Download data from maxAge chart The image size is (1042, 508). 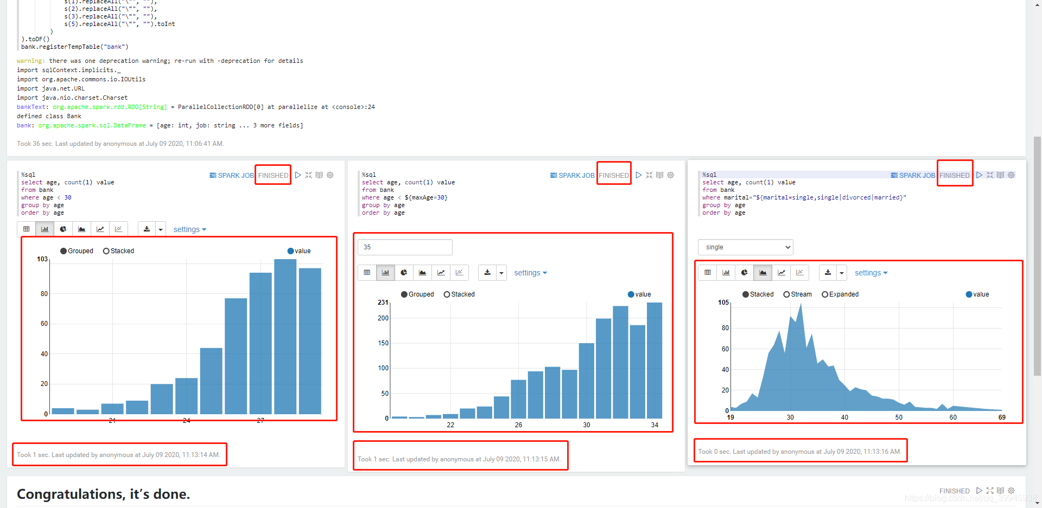pyautogui.click(x=487, y=273)
